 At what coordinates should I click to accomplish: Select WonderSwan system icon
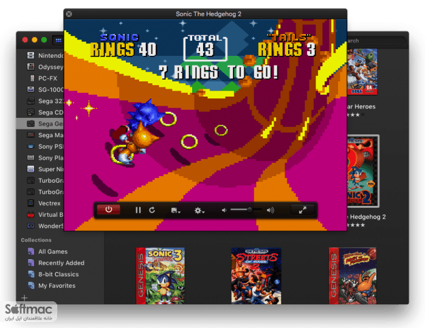tap(31, 226)
